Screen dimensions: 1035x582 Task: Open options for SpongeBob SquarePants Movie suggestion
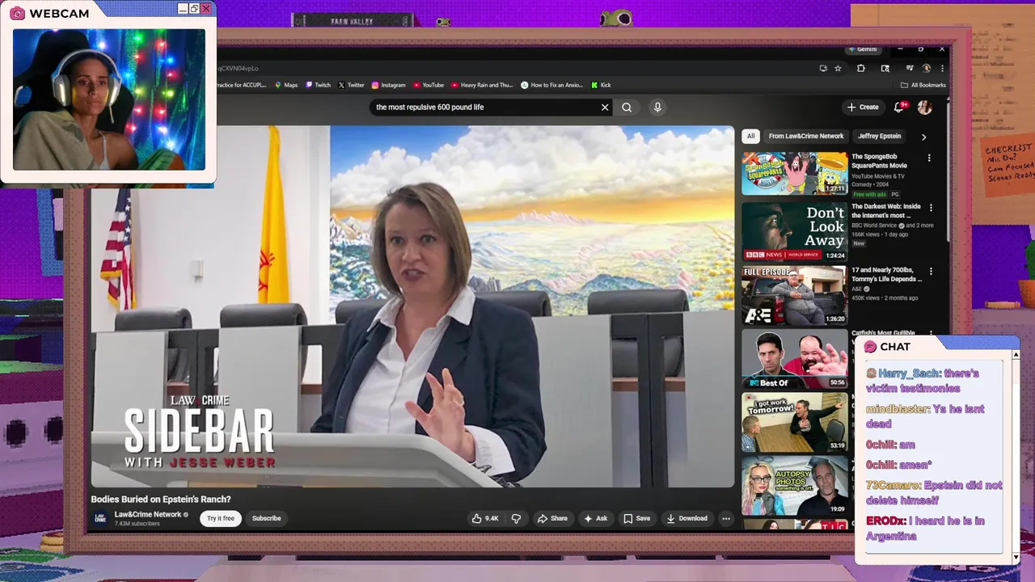click(x=929, y=158)
